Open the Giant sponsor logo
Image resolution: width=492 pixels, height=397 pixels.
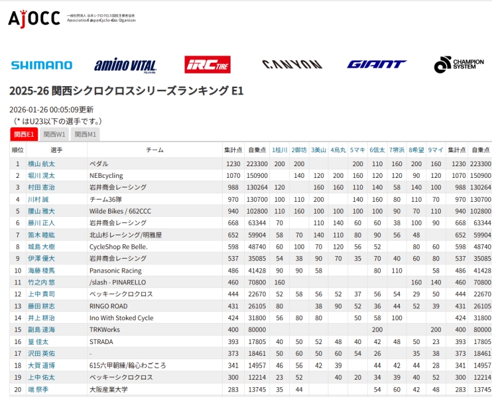pos(376,65)
